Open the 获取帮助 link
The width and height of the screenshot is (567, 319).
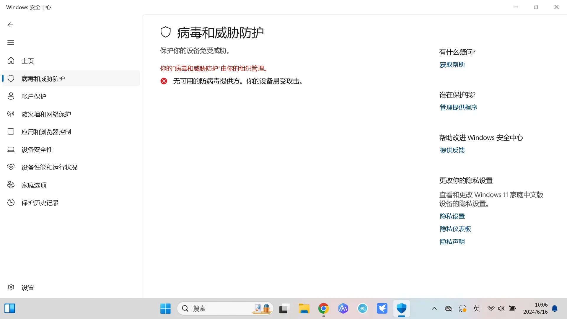pos(452,65)
